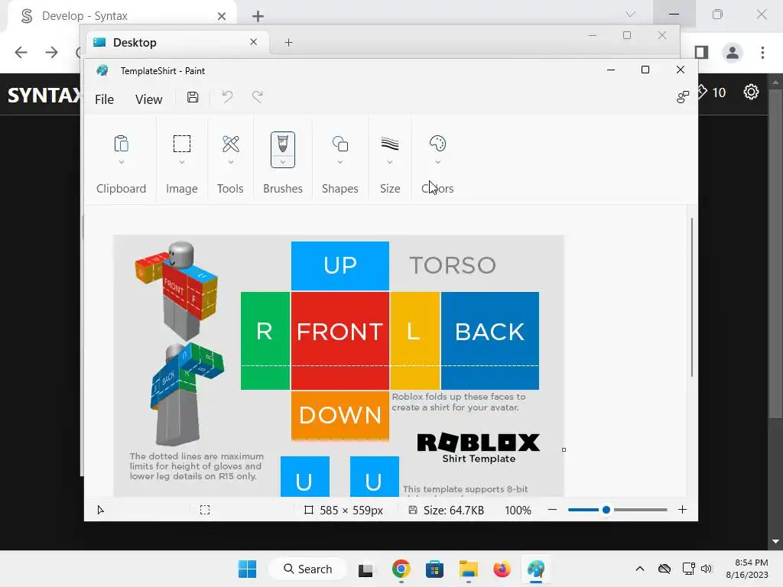Select the Image selection rectangle icon

coord(182,144)
